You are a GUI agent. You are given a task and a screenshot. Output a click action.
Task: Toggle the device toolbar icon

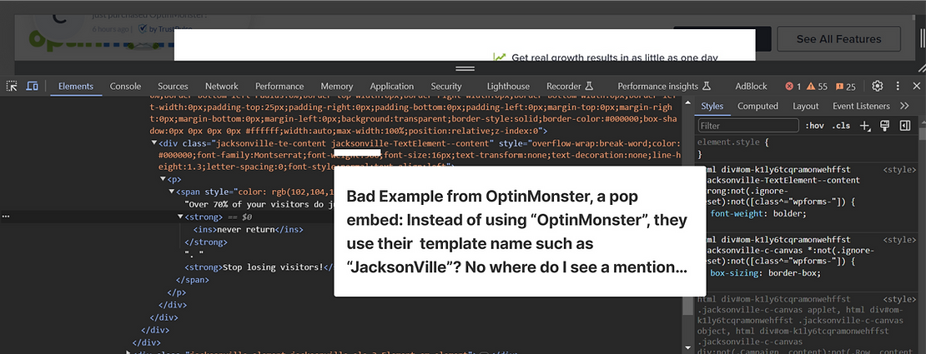click(x=32, y=86)
